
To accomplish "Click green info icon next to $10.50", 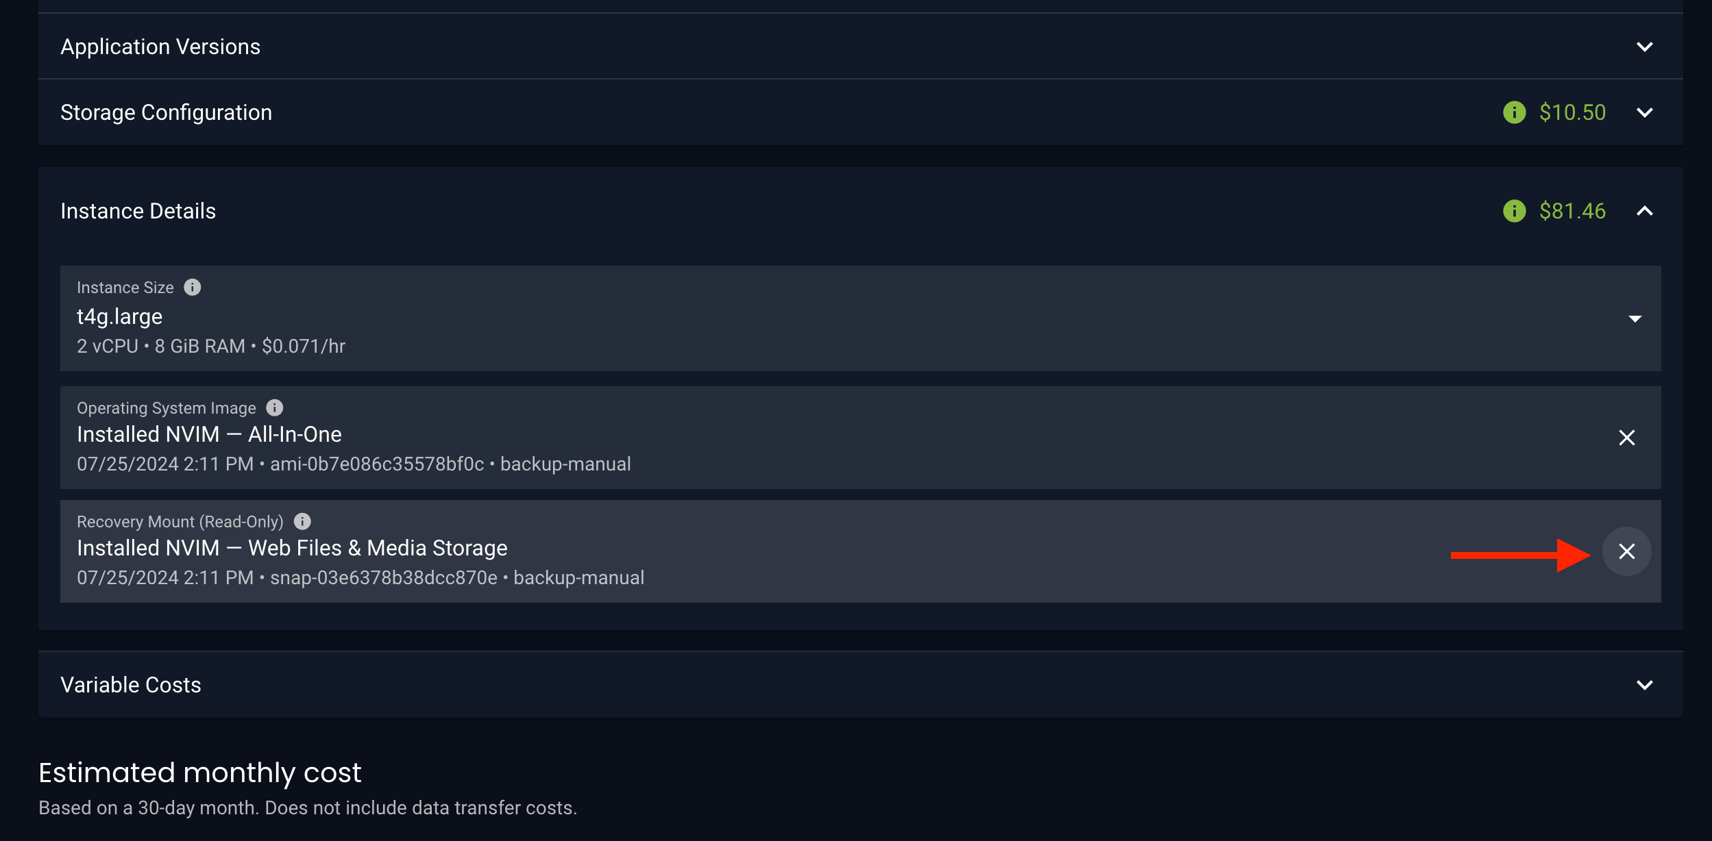I will 1514,112.
